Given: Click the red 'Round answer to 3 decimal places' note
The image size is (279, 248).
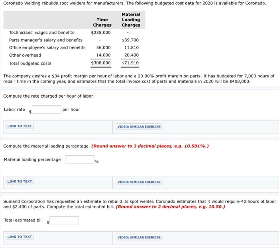Looking at the screenshot, I should point(150,146).
